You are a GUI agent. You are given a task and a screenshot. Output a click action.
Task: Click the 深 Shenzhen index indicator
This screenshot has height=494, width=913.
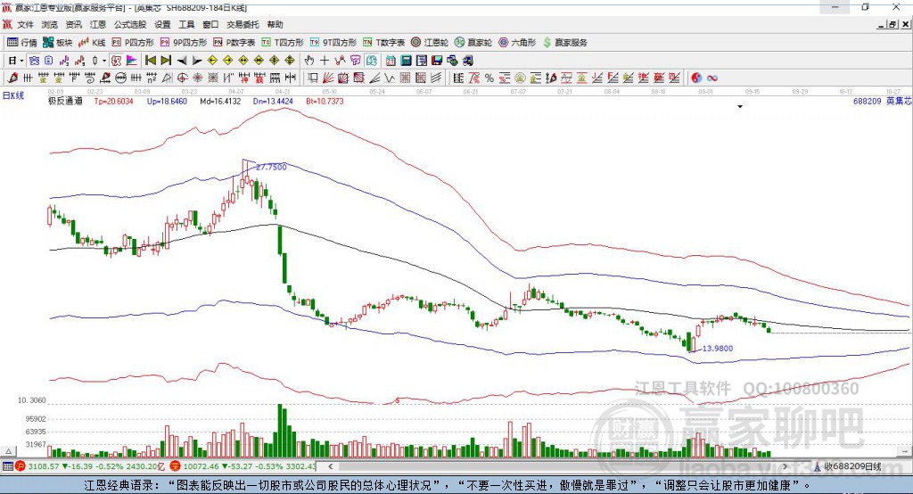coord(175,466)
